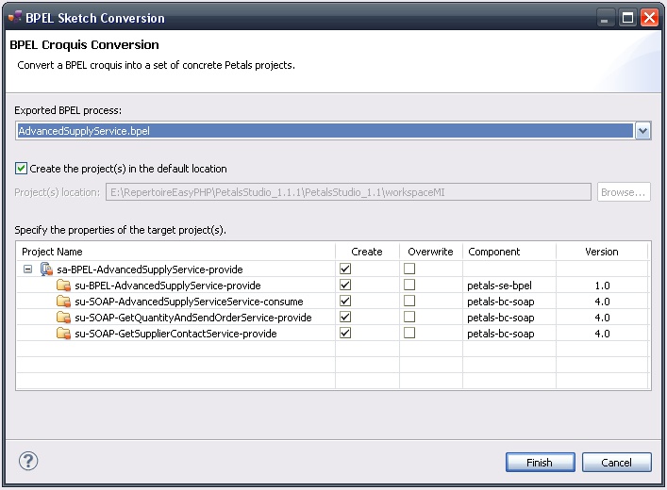Enable Overwrite for sa-BPEL-AdvancedSupplyService-provide
The image size is (667, 490).
click(x=409, y=269)
